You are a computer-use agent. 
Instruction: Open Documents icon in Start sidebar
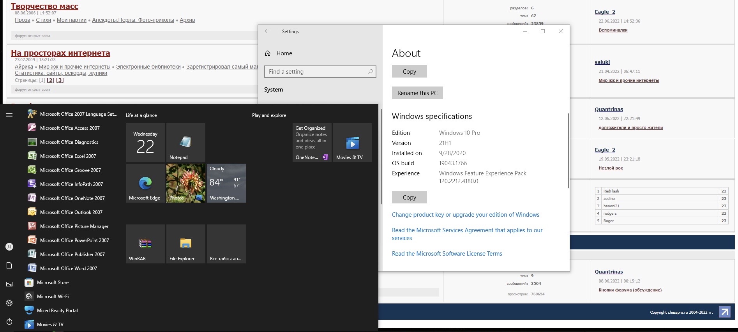pyautogui.click(x=9, y=265)
